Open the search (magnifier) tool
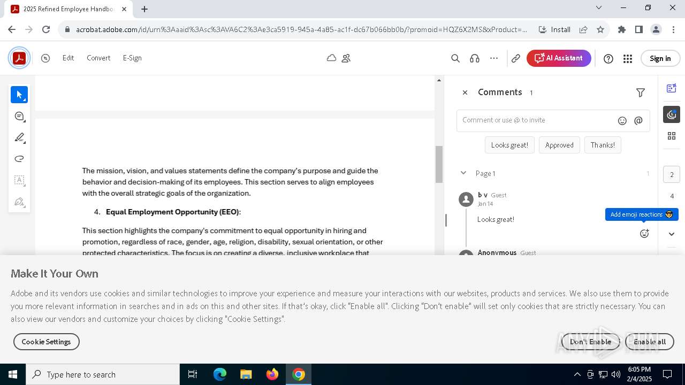Image resolution: width=685 pixels, height=385 pixels. (x=455, y=58)
